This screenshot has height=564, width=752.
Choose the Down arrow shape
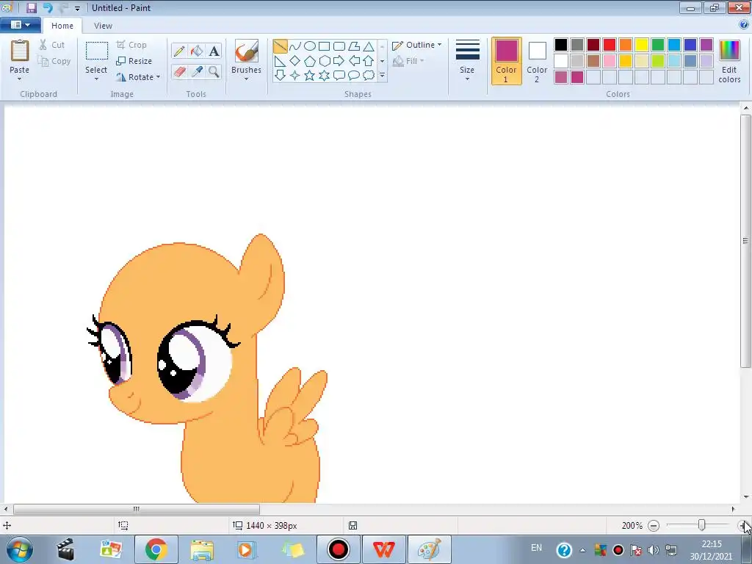point(280,76)
